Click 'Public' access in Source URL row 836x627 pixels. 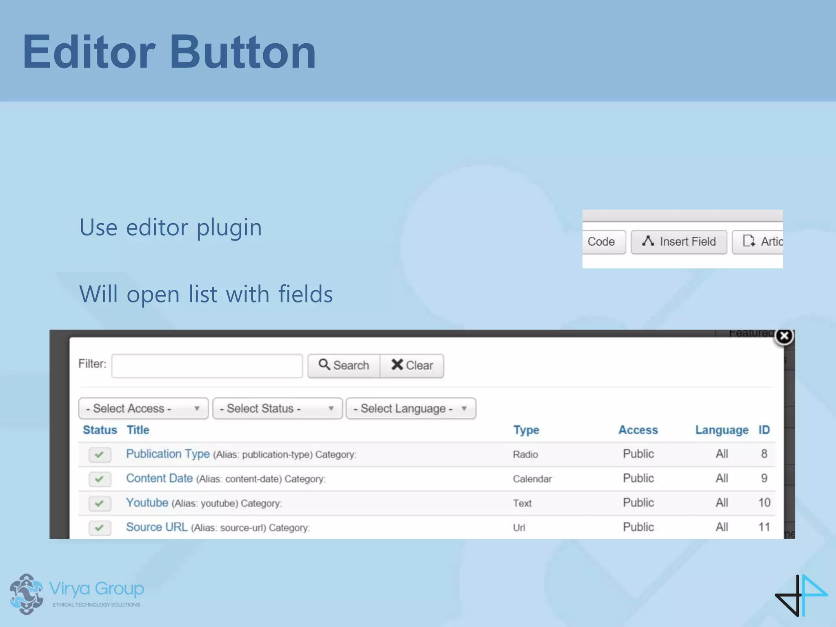click(x=638, y=527)
